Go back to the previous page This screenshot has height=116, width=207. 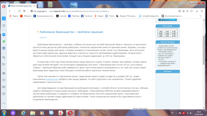[x=10, y=11]
